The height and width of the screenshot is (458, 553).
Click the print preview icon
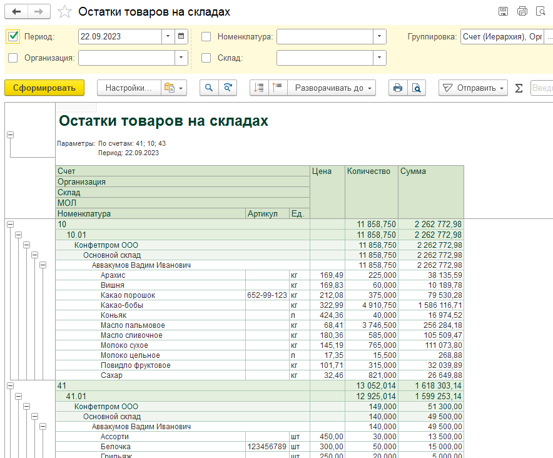pyautogui.click(x=417, y=88)
